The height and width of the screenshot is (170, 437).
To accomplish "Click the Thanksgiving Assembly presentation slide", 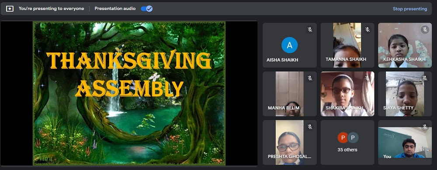I will [x=129, y=93].
